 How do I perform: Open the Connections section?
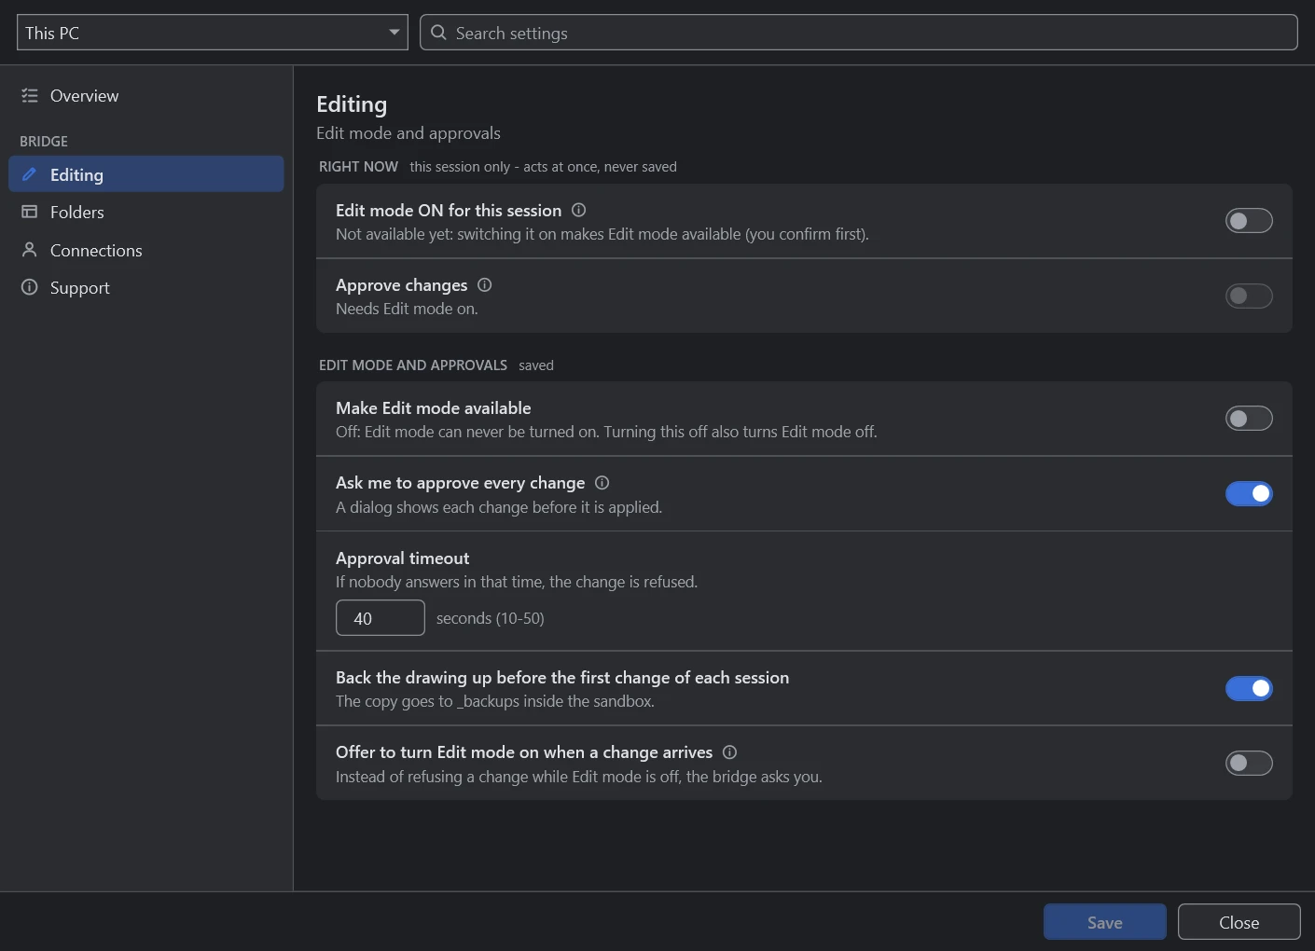coord(146,250)
